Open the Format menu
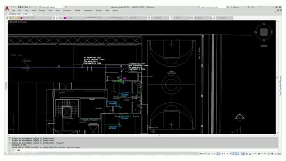Image resolution: width=286 pixels, height=161 pixels. tap(42, 11)
